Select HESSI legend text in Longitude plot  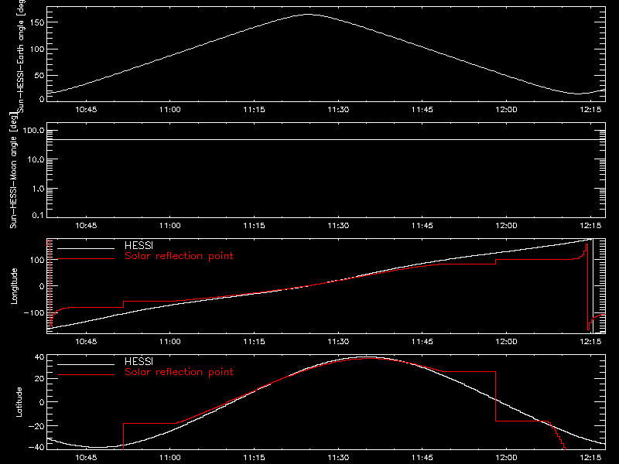139,245
